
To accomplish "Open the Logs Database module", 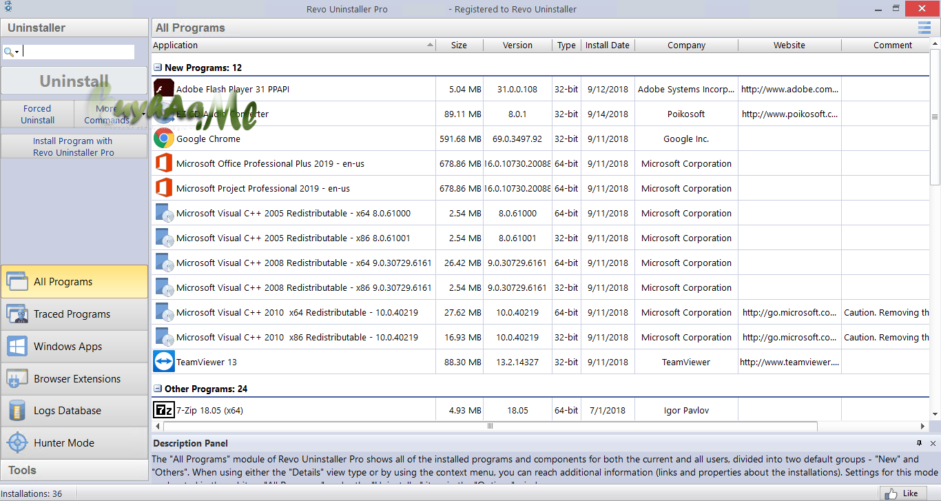I will tap(74, 411).
